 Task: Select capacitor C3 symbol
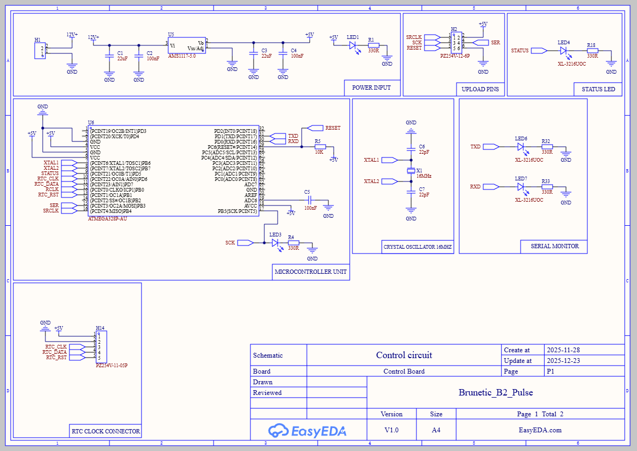point(254,54)
